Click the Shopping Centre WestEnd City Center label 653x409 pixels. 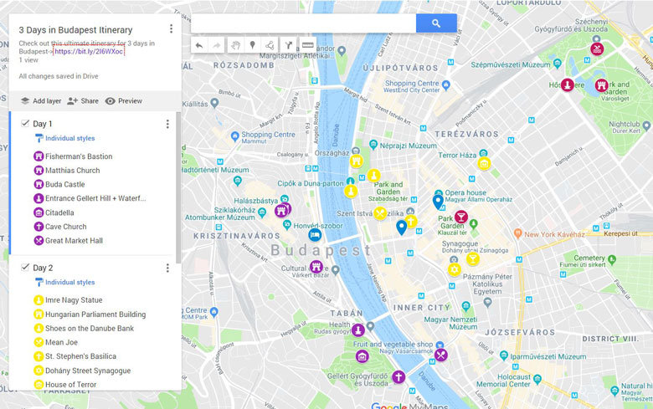[411, 86]
